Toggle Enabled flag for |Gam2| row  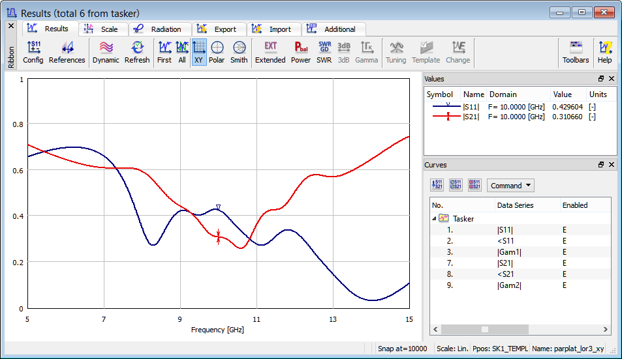click(x=564, y=285)
